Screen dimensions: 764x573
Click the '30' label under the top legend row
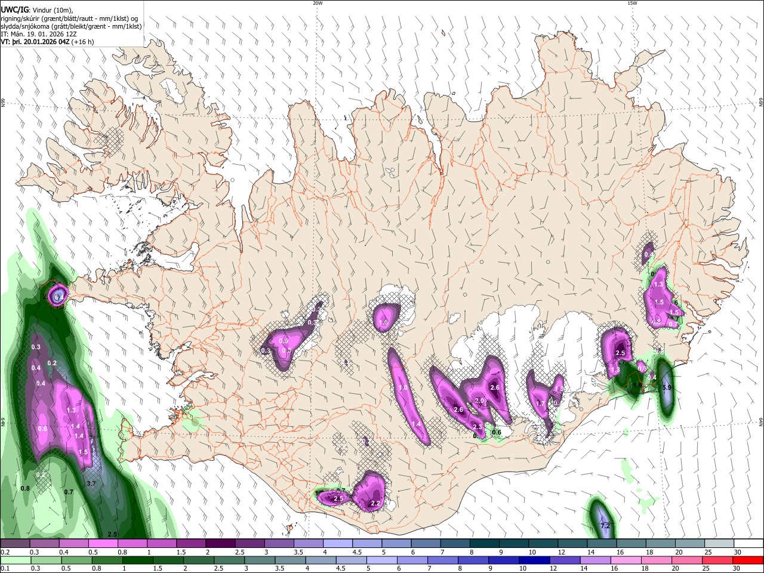(738, 552)
